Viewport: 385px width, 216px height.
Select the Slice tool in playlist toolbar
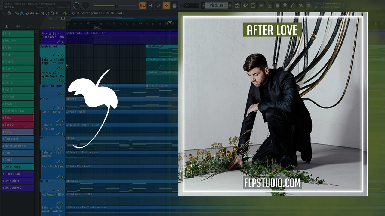click(42, 13)
